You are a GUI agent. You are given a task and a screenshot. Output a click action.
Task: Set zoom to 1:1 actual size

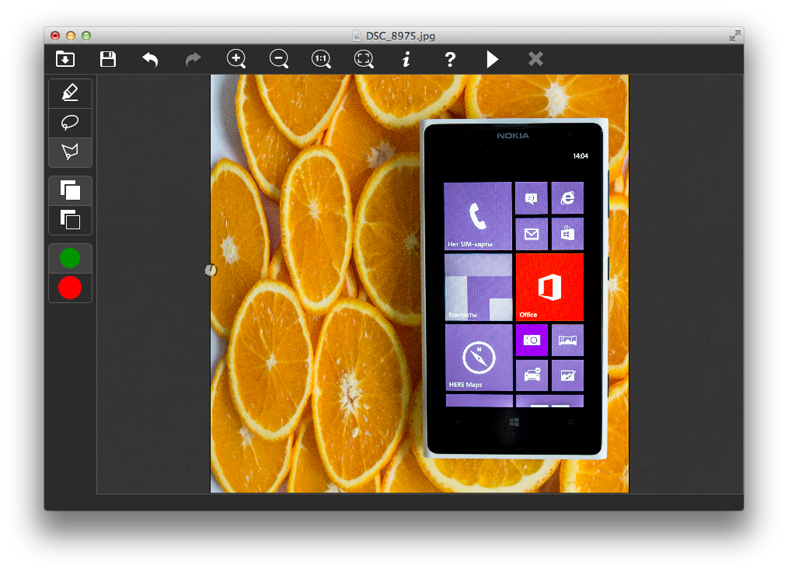tap(321, 59)
